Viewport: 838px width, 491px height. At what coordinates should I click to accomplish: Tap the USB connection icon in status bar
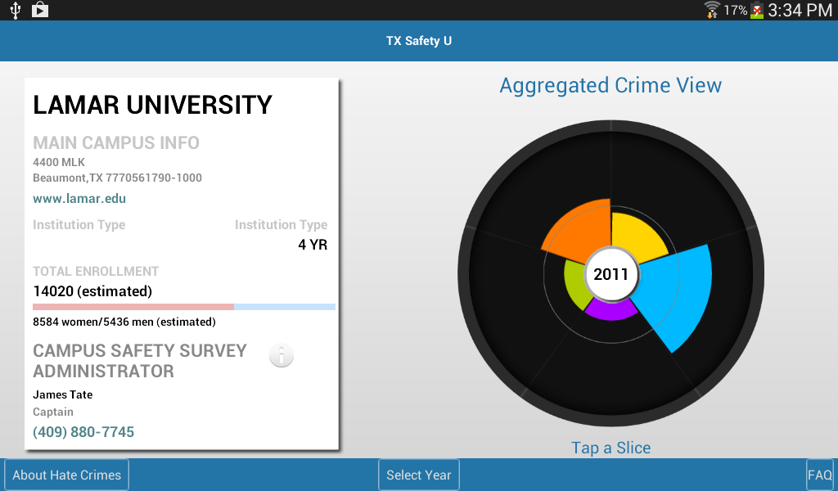click(x=16, y=10)
